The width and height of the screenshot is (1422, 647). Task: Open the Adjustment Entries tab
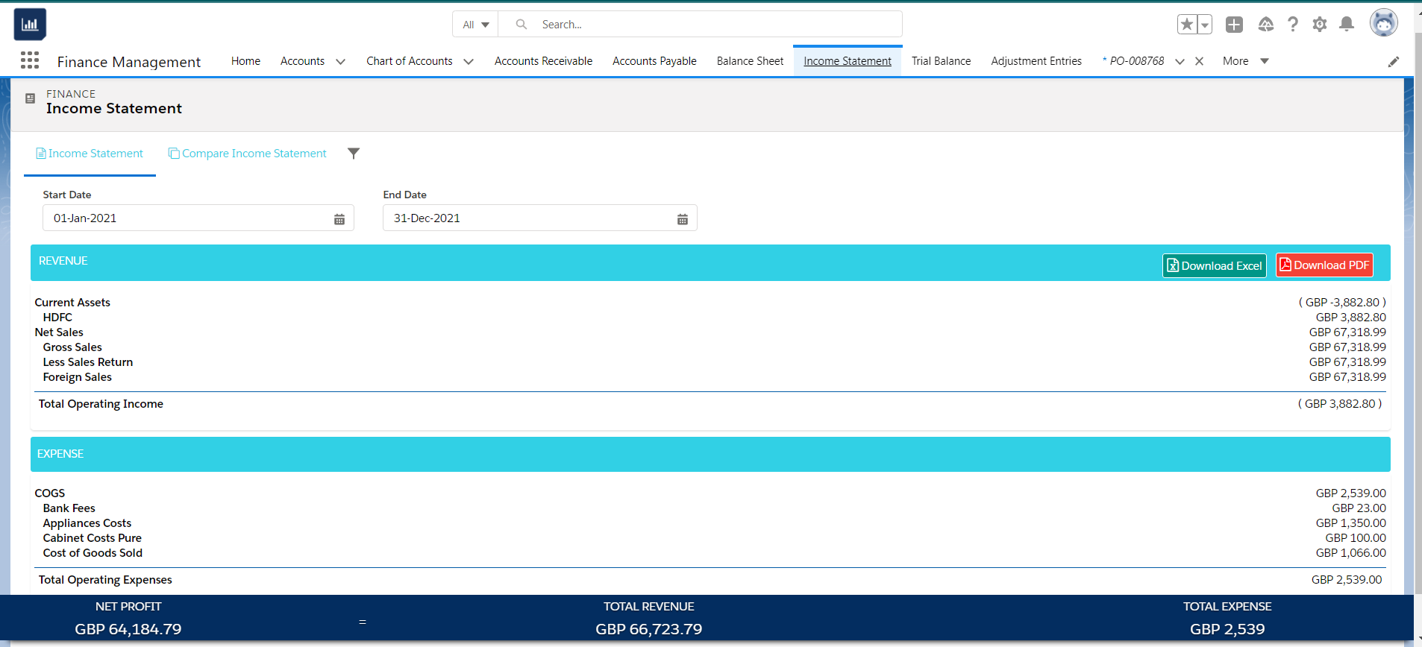click(x=1036, y=61)
